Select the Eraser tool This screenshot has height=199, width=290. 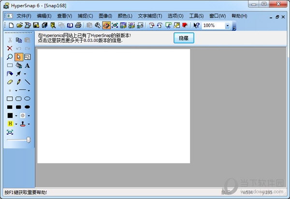pyautogui.click(x=10, y=82)
